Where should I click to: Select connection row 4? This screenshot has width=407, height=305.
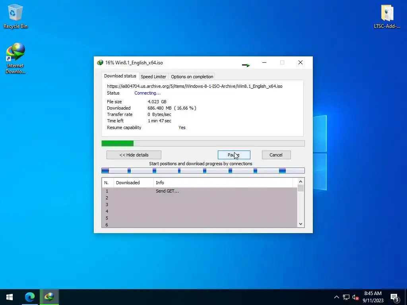click(200, 211)
